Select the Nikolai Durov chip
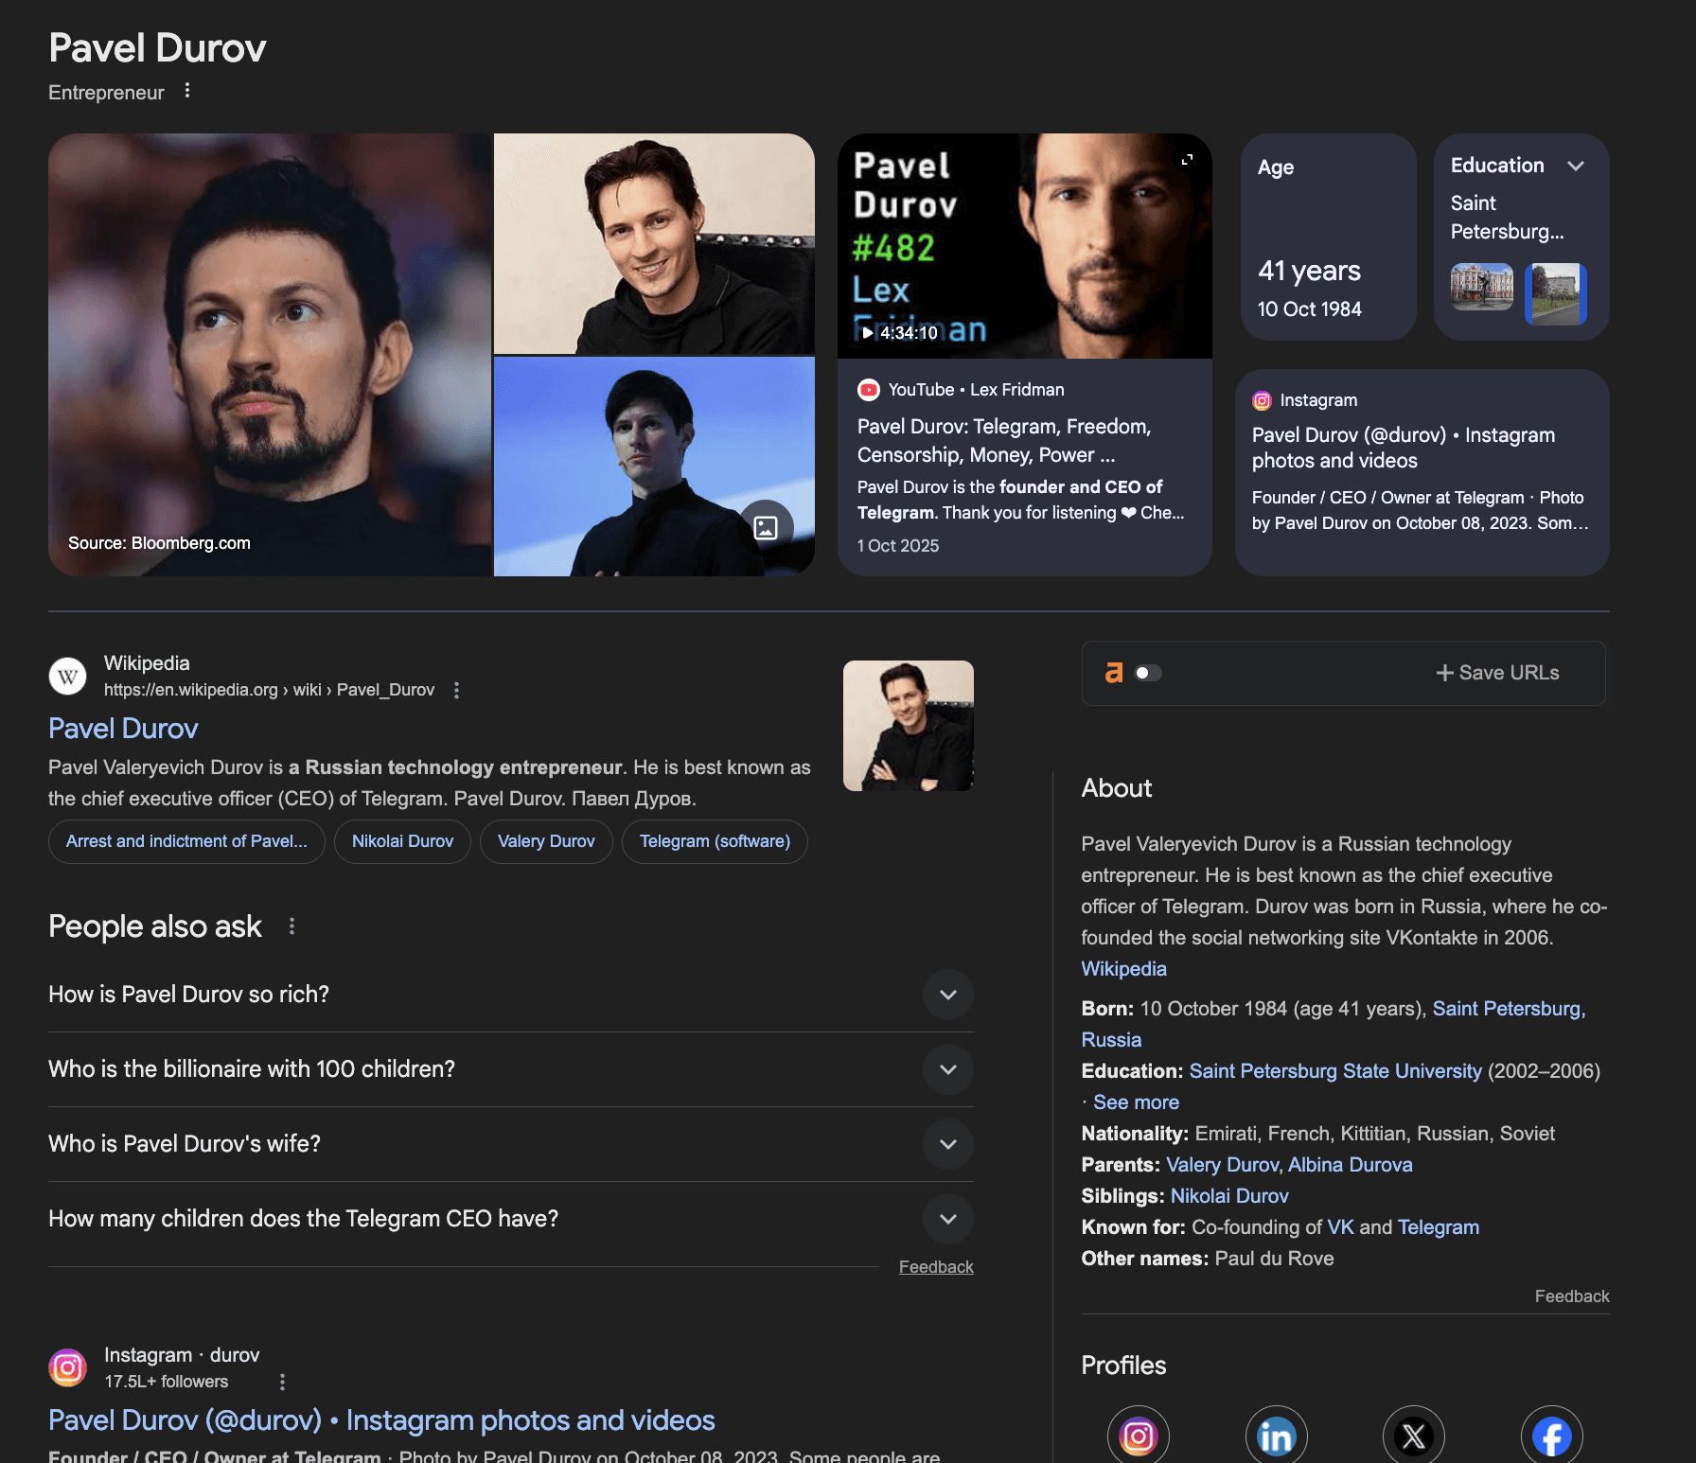This screenshot has width=1696, height=1463. [402, 841]
